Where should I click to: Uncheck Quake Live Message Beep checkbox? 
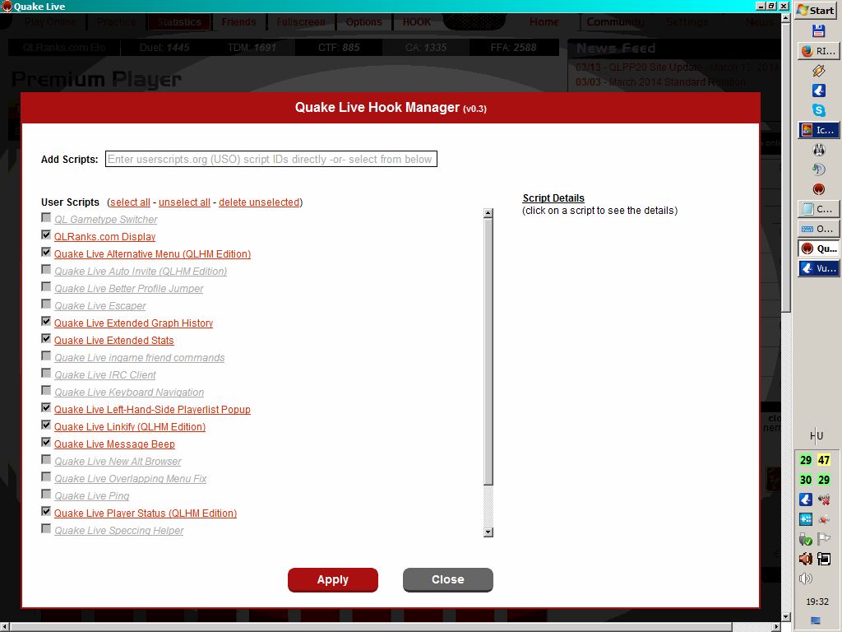(x=46, y=442)
